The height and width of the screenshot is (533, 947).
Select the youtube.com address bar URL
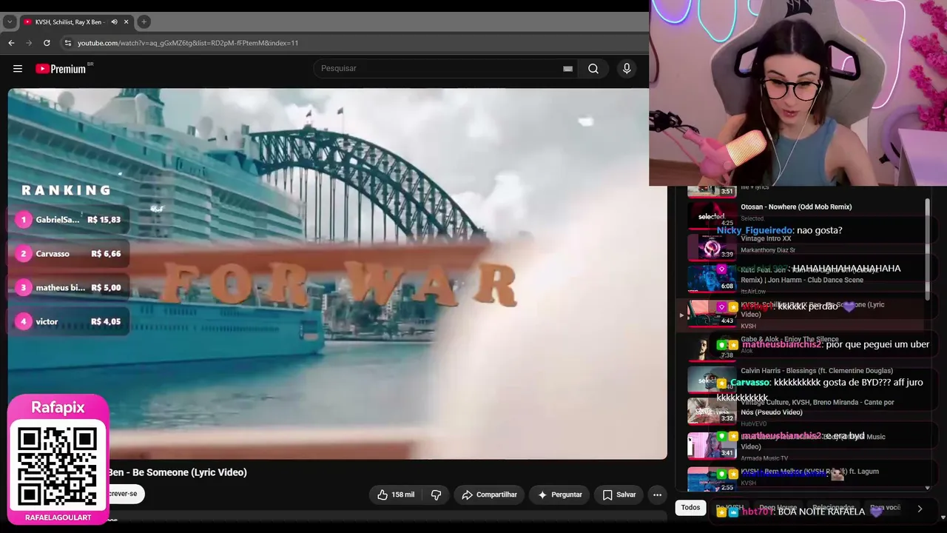pyautogui.click(x=188, y=43)
